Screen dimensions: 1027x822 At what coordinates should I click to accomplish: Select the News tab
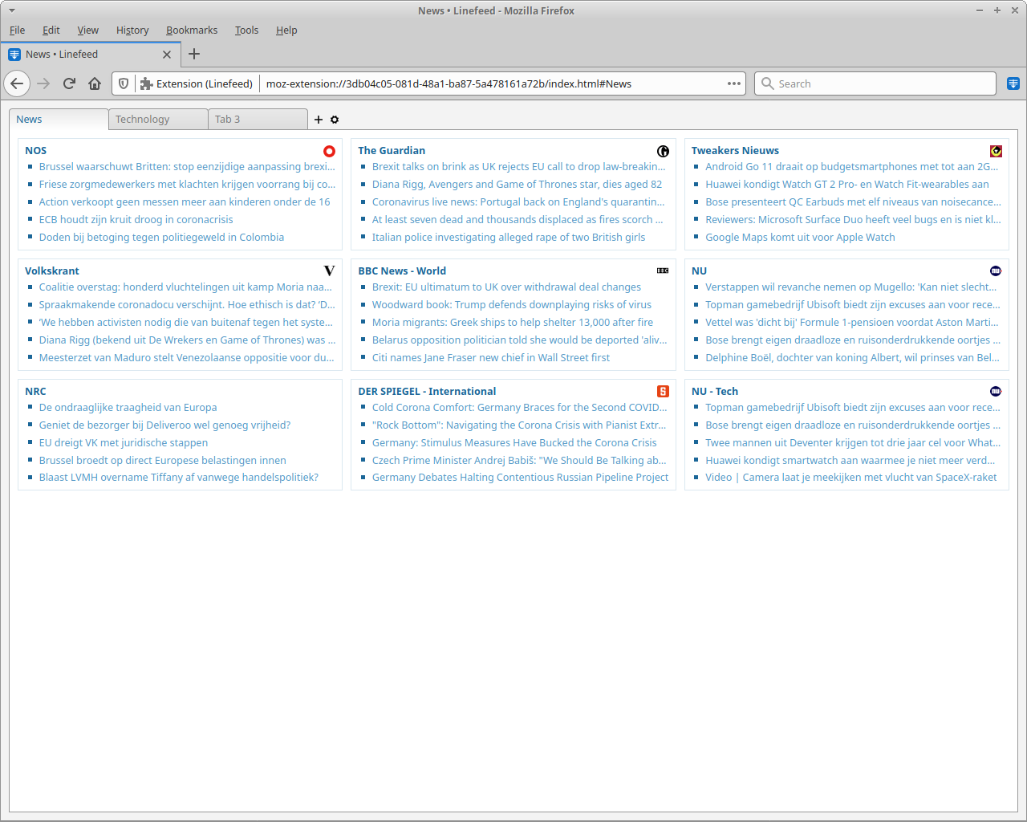(59, 120)
